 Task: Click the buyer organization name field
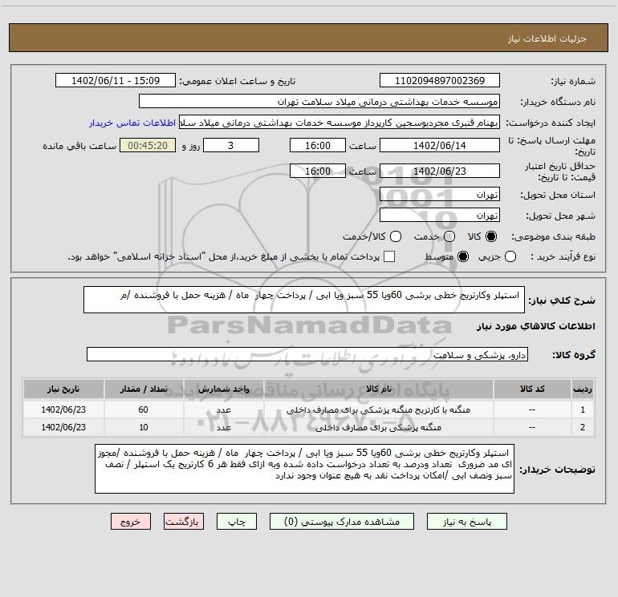tap(319, 102)
